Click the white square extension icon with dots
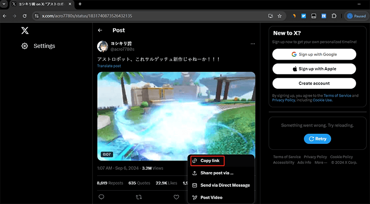 tap(314, 16)
